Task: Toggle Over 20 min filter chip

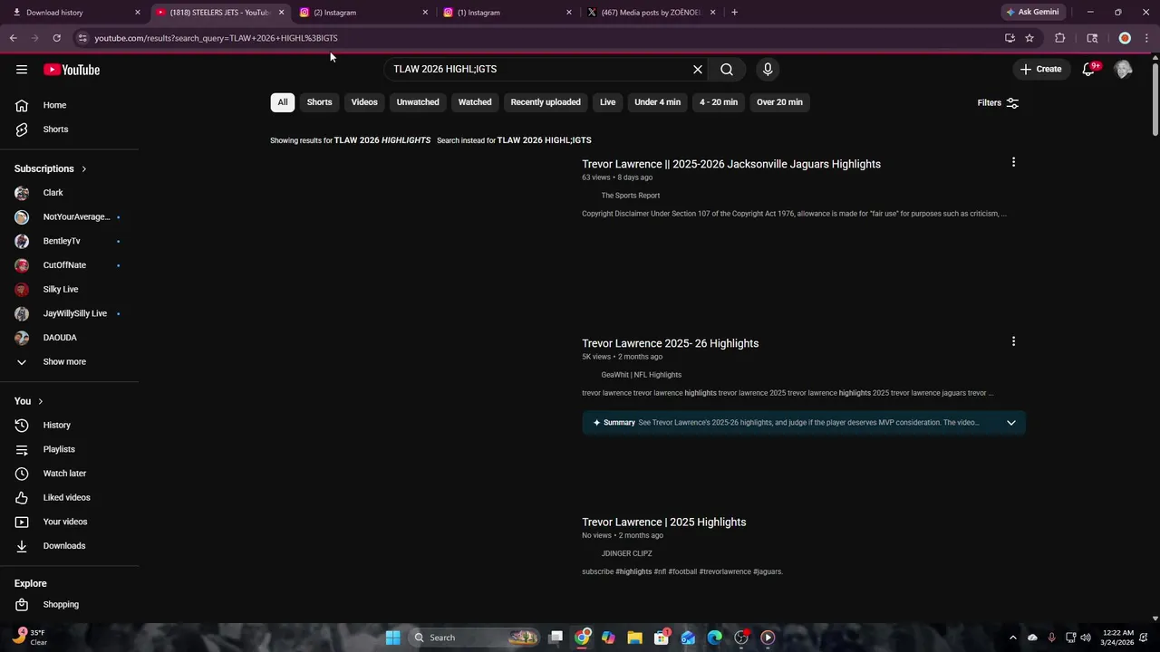Action: 779,102
